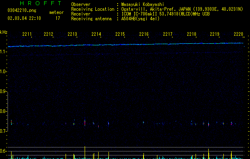Click the Receiving Location label

[x=93, y=9]
